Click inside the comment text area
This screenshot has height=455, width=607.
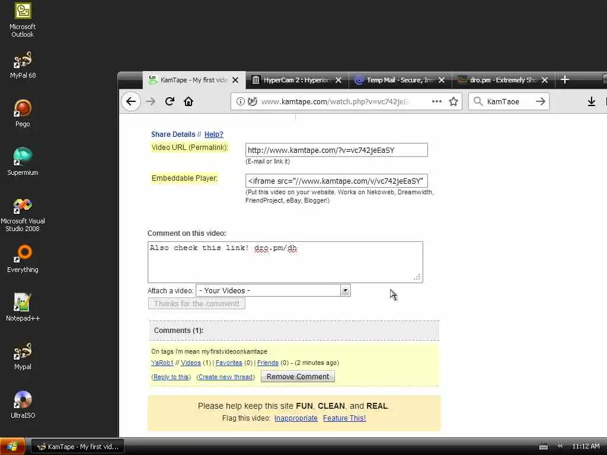(x=285, y=262)
